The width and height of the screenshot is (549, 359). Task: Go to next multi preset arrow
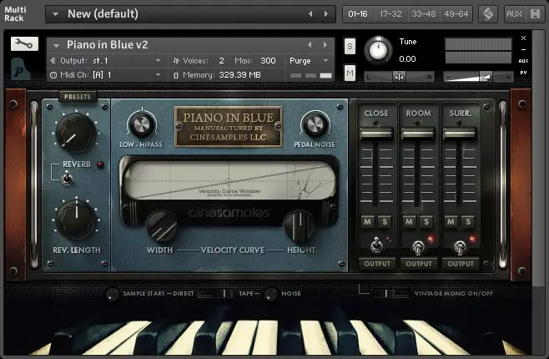pyautogui.click(x=326, y=14)
